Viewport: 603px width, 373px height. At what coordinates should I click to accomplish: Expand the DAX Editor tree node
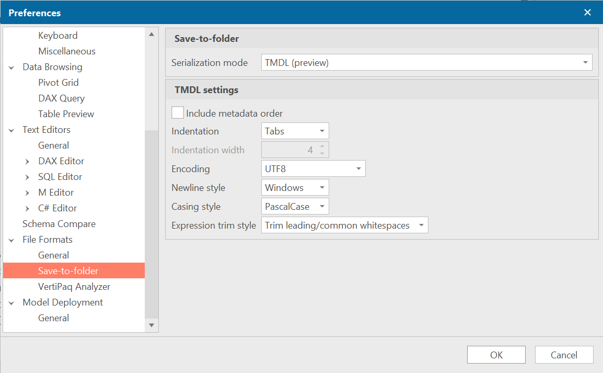tap(27, 161)
